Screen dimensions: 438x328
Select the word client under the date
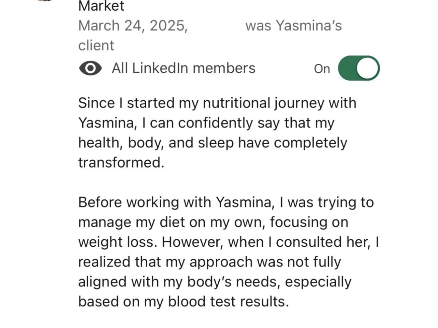pyautogui.click(x=96, y=45)
